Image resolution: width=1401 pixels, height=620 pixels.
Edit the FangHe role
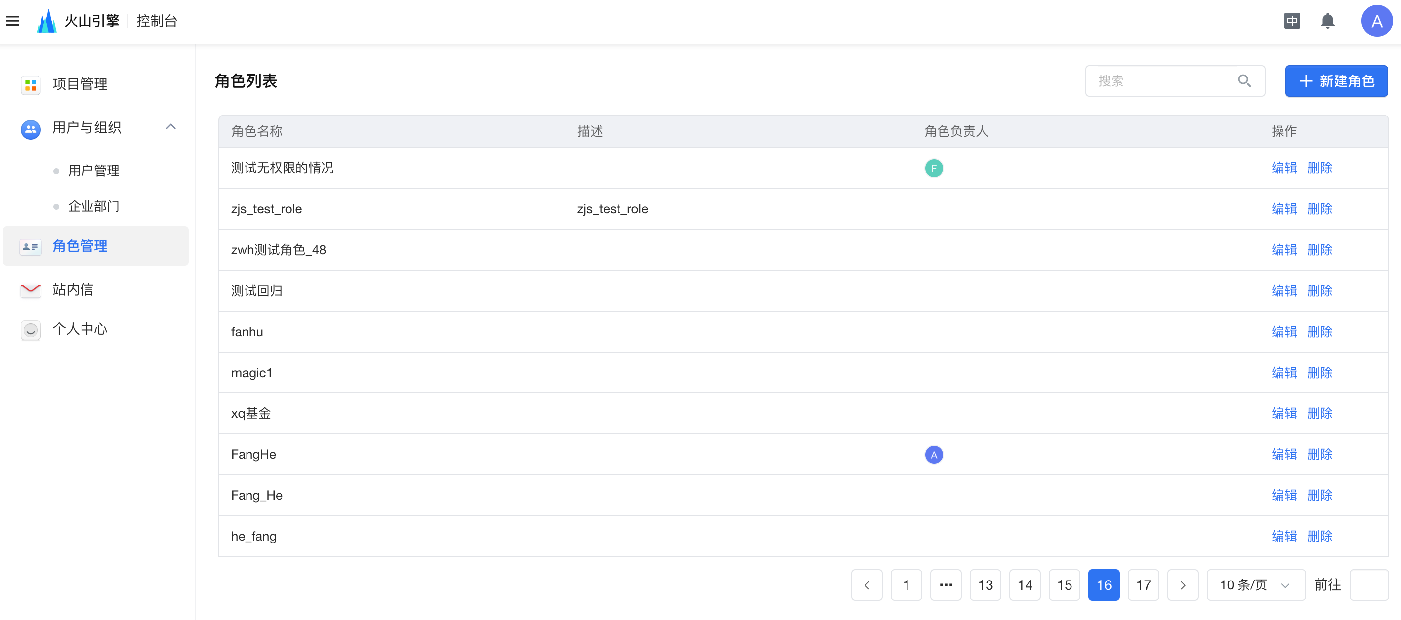click(x=1284, y=454)
